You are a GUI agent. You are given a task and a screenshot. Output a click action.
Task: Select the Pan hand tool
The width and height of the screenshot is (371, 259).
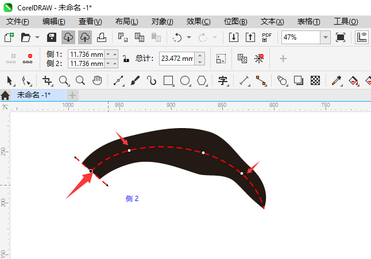tap(97, 80)
